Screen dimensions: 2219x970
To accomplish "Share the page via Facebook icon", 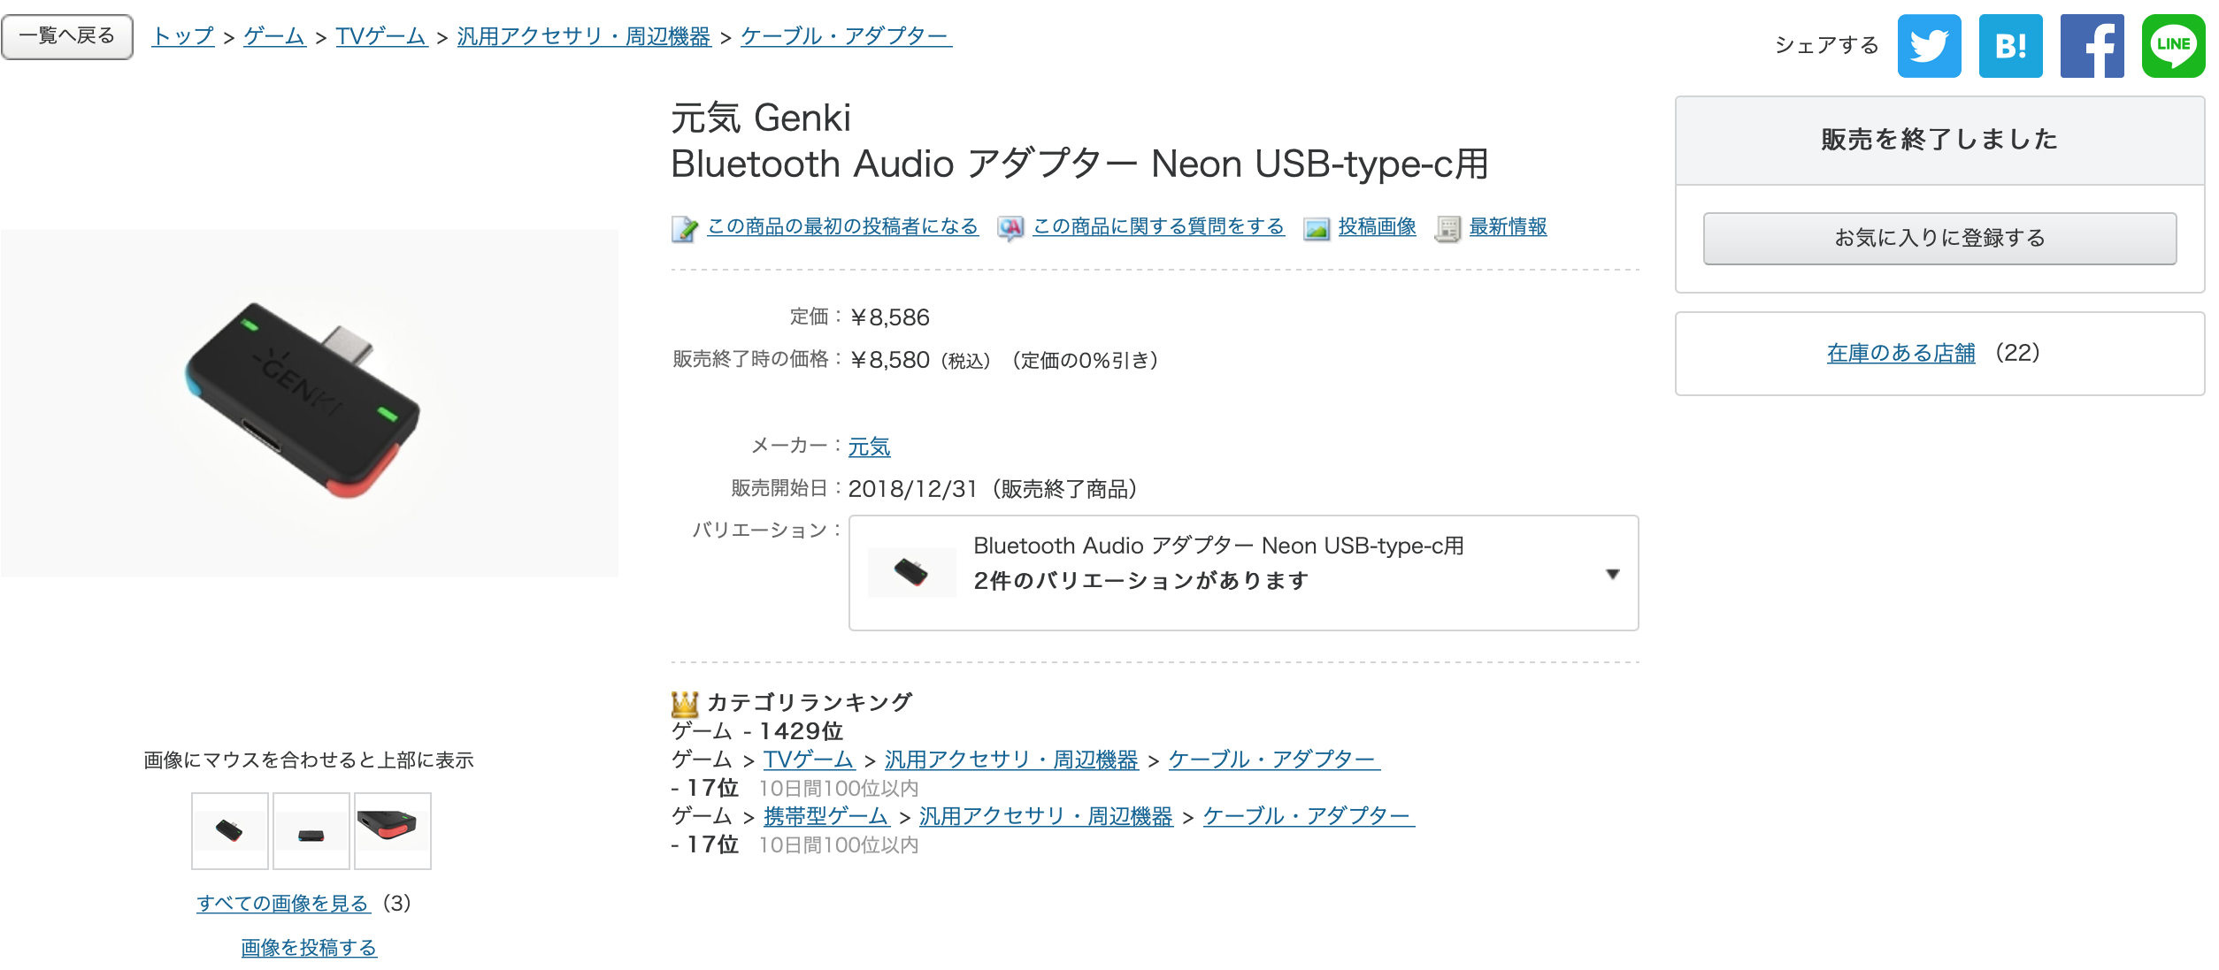I will click(x=2092, y=46).
